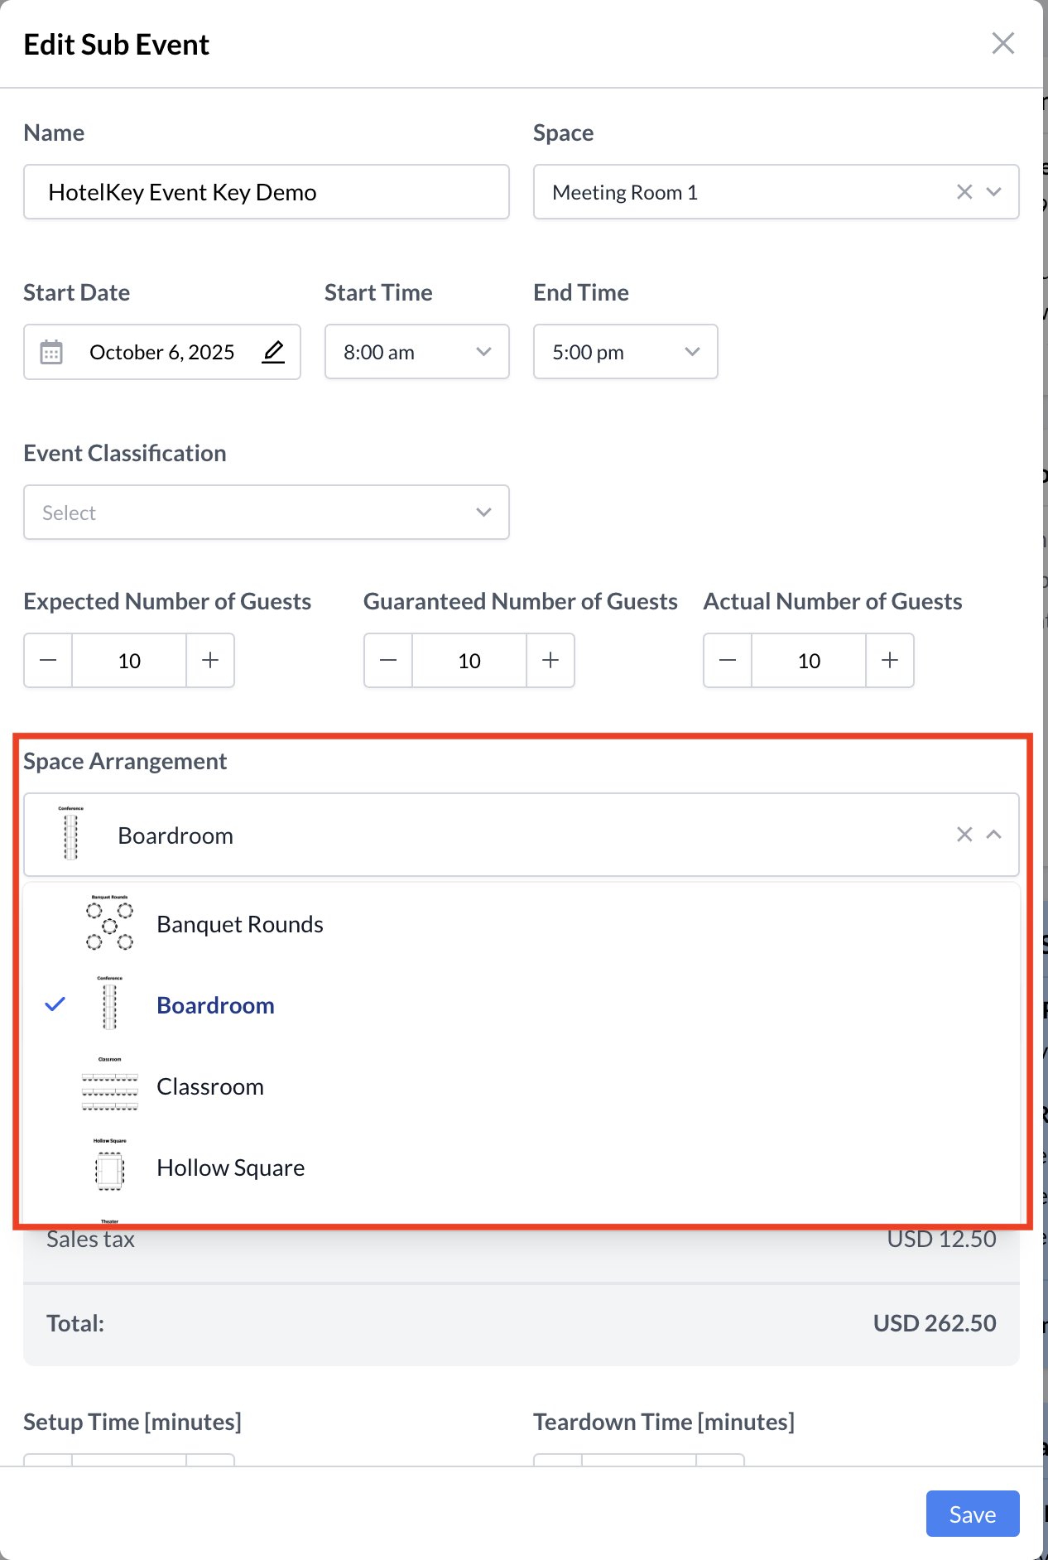1048x1560 pixels.
Task: Expand the Event Classification select box
Action: click(x=266, y=513)
